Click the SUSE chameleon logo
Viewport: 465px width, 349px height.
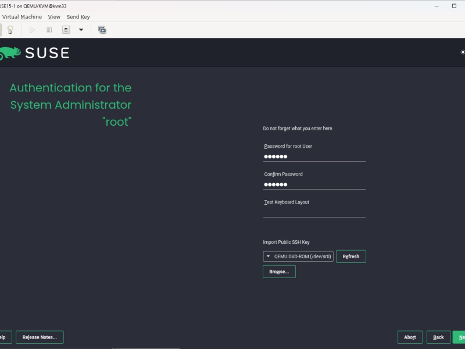pos(10,53)
